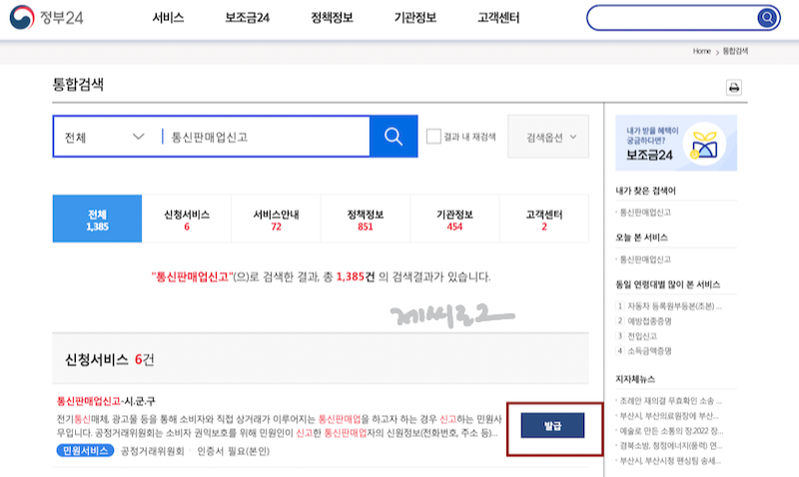This screenshot has height=477, width=799.
Task: Click the Home breadcrumb link
Action: pos(702,51)
